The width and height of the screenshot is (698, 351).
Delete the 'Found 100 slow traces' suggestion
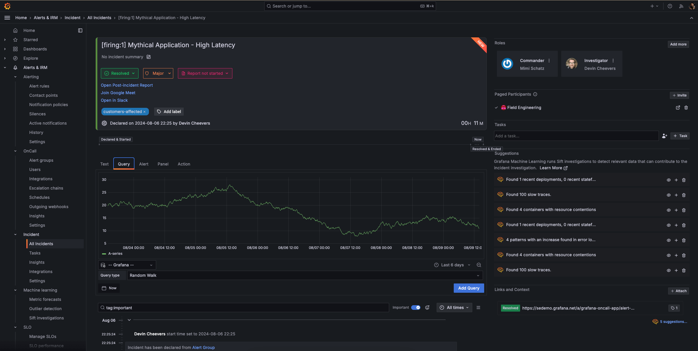tap(684, 195)
